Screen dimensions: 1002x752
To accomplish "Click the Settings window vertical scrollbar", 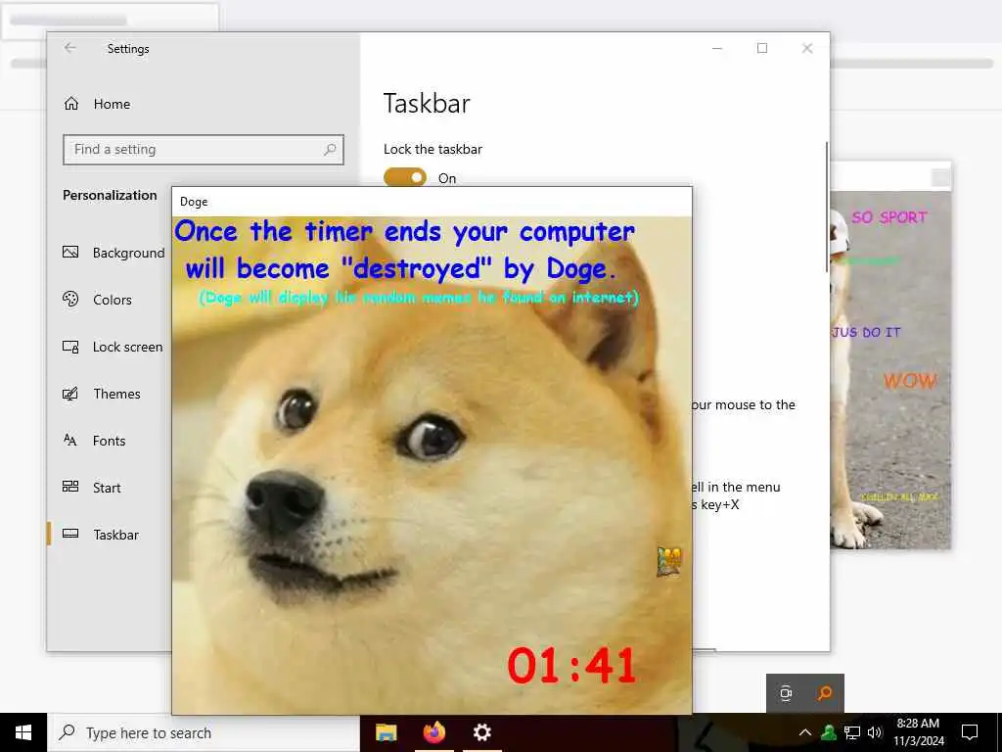I will [x=826, y=207].
